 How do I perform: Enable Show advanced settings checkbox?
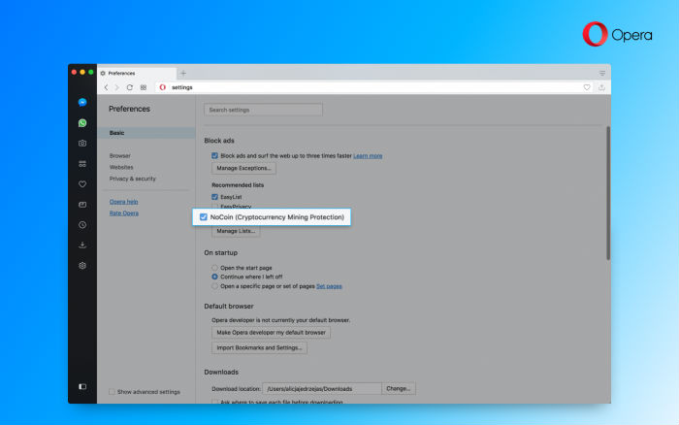[112, 392]
